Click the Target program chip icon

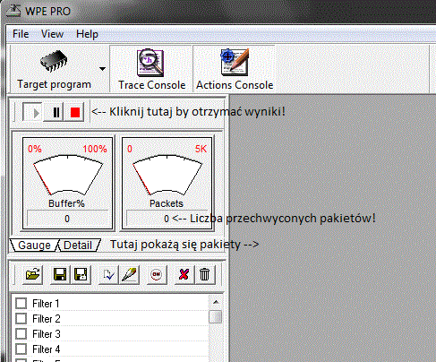tap(54, 61)
